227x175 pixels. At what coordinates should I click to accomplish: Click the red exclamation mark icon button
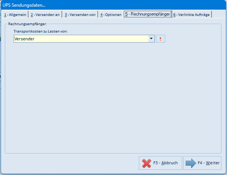(160, 38)
